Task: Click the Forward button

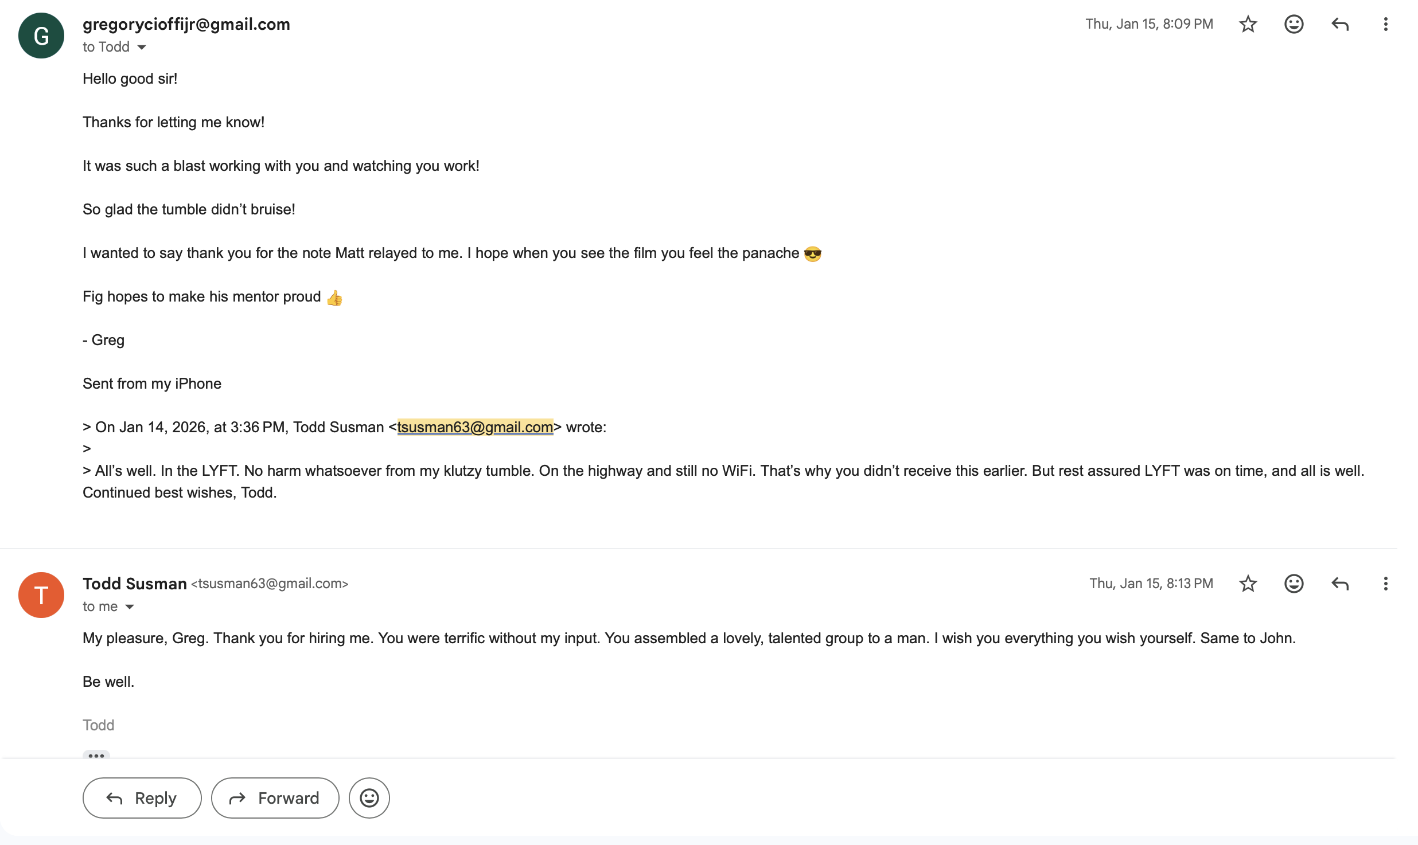Action: [275, 798]
